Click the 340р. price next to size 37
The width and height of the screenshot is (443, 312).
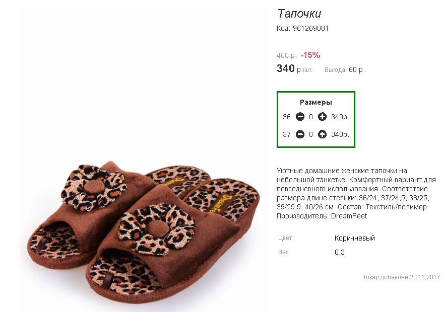pyautogui.click(x=340, y=134)
